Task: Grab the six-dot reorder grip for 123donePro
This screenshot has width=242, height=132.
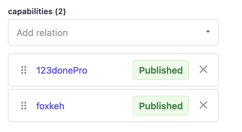Action: click(24, 70)
